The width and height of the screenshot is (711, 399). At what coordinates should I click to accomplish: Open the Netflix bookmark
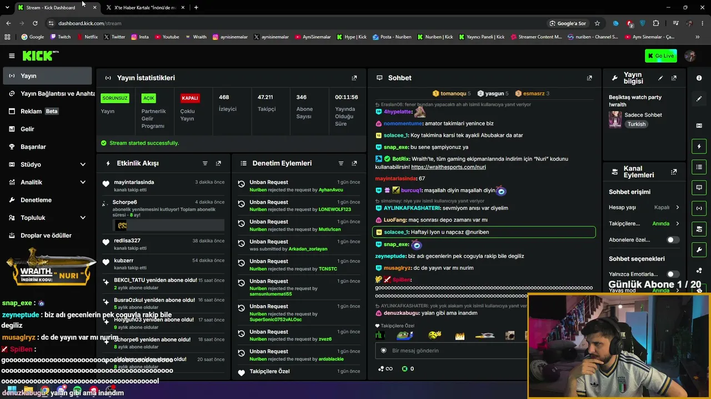87,37
